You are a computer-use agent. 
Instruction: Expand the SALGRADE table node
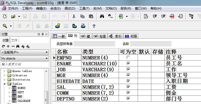click(x=9, y=101)
